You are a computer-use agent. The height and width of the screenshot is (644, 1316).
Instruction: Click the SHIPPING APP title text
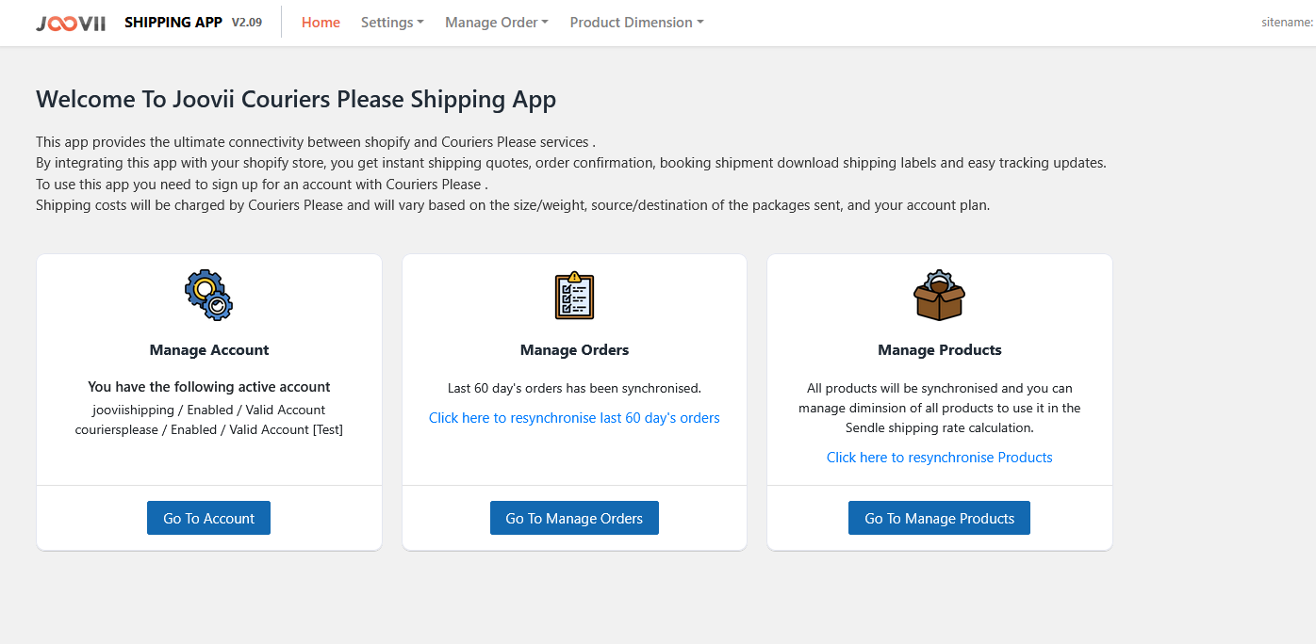pos(173,23)
